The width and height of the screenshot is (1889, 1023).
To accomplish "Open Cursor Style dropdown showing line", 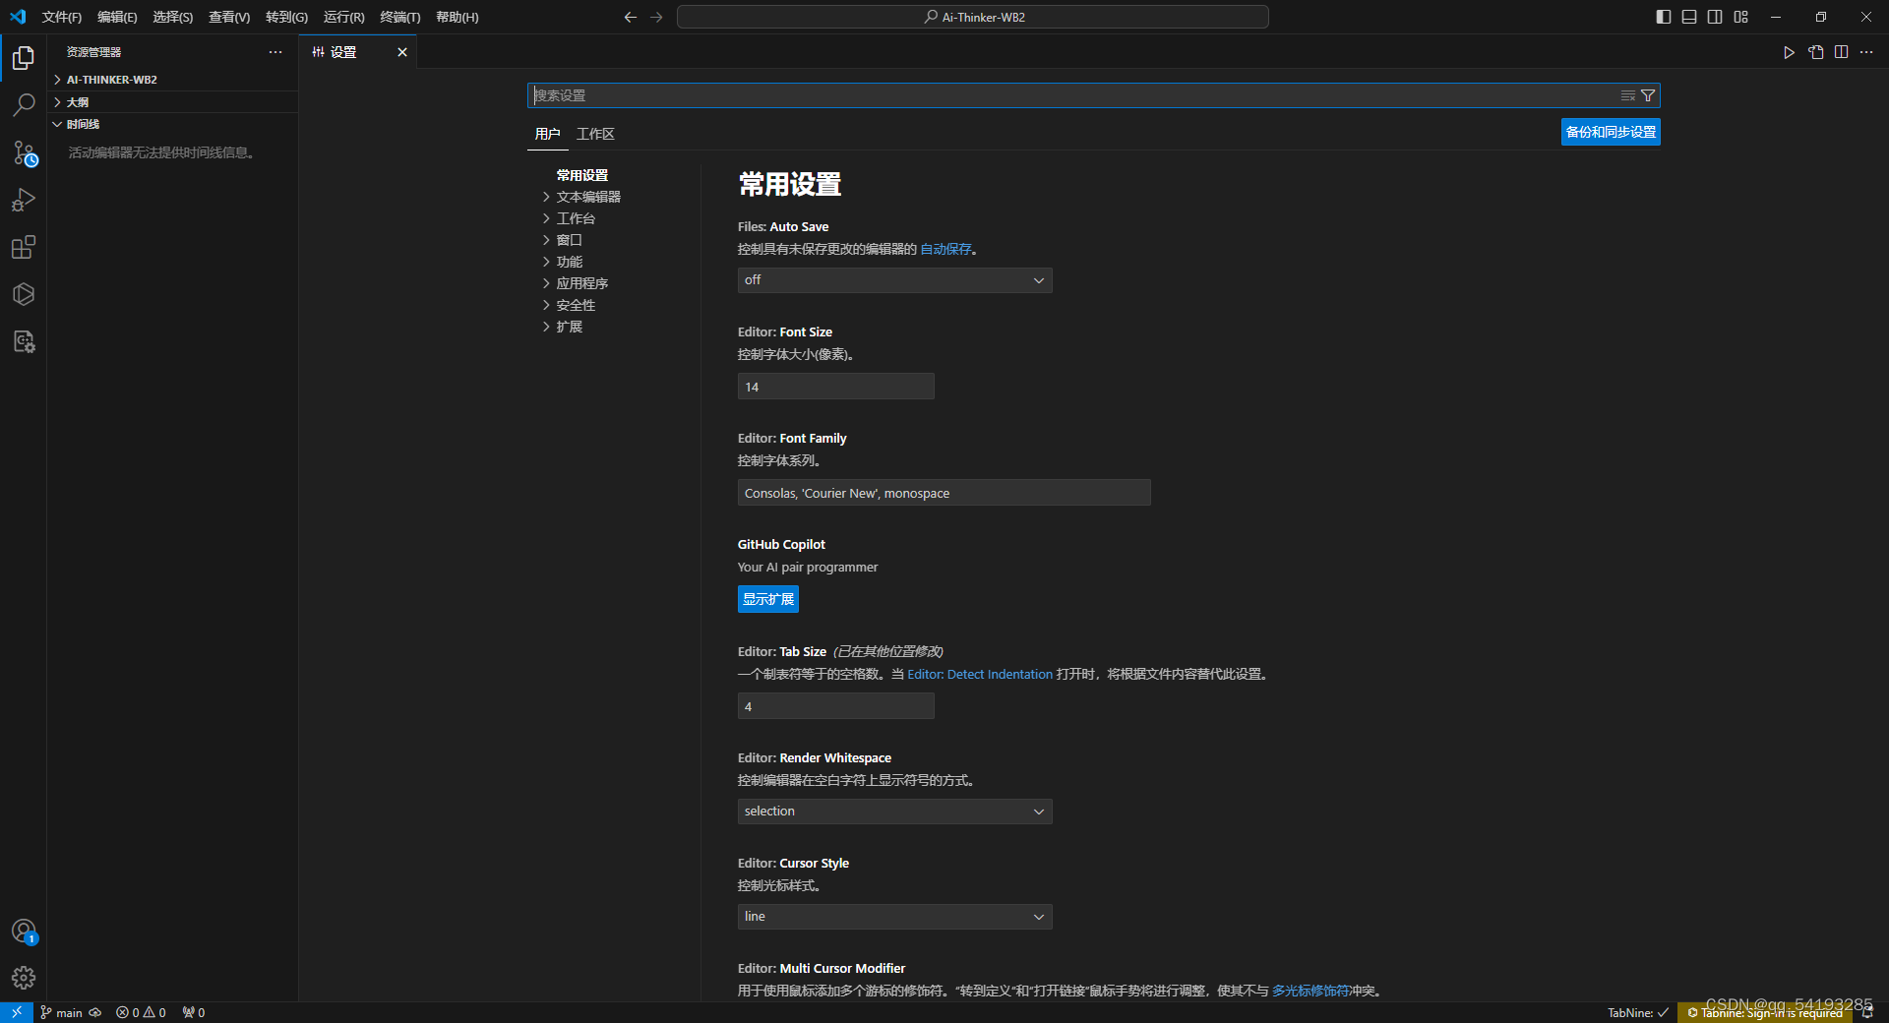I will click(894, 917).
